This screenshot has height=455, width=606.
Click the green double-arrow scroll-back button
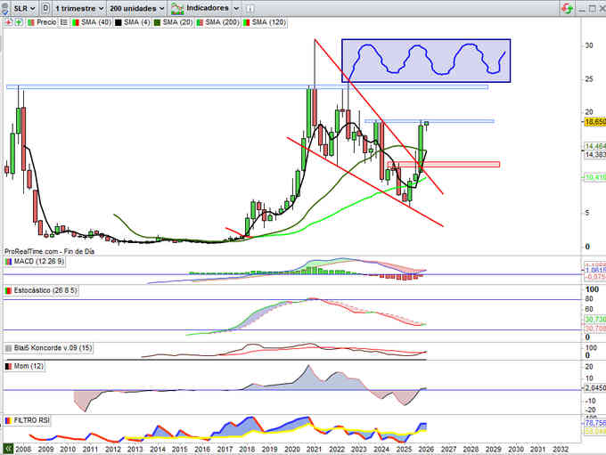click(x=8, y=449)
